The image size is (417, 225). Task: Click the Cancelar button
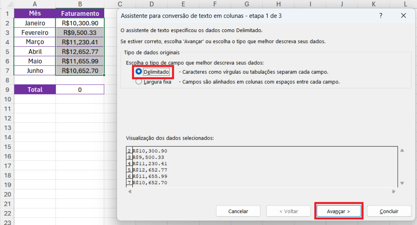[238, 211]
